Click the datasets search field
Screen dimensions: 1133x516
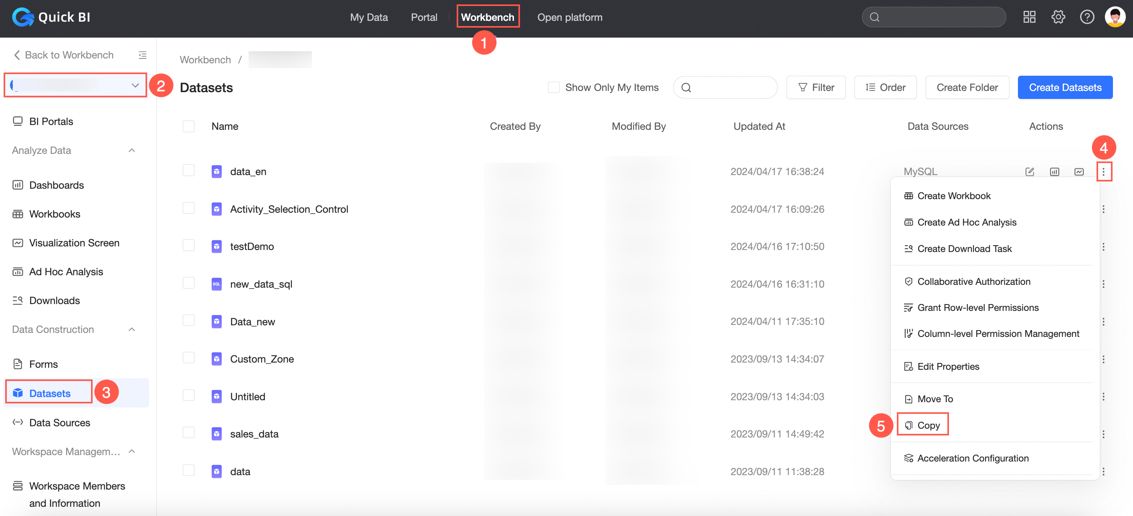730,87
